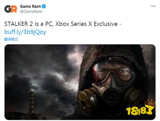This screenshot has height=121, width=160.
Task: Open the three-dot more options menu
Action: [153, 6]
